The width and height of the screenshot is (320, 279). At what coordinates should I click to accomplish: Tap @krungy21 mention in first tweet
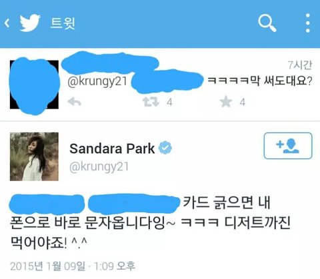pos(97,81)
